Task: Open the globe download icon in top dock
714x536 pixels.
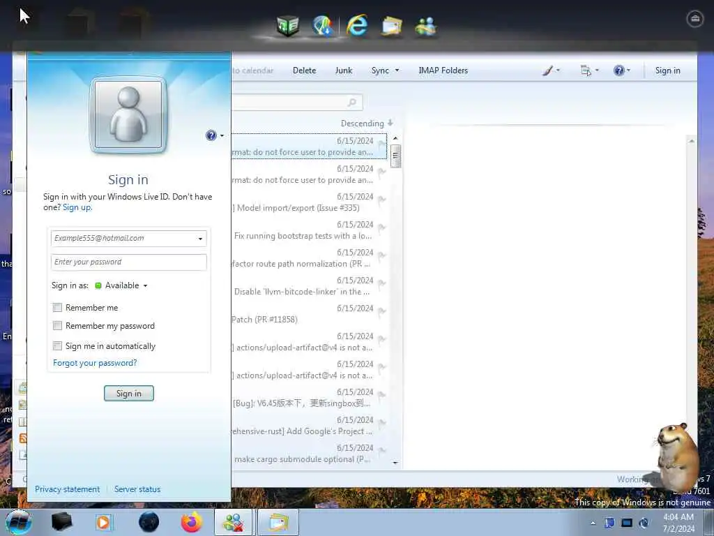Action: tap(323, 26)
